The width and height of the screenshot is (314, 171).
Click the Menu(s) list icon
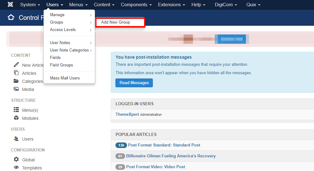pyautogui.click(x=16, y=110)
